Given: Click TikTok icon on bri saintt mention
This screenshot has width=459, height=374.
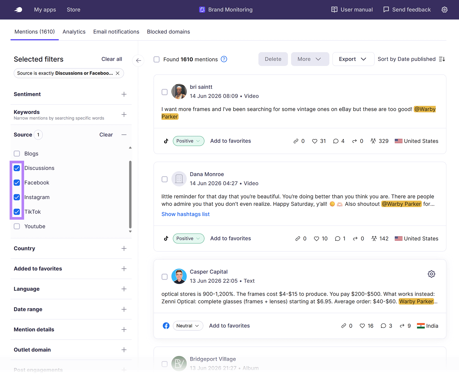Looking at the screenshot, I should 166,141.
